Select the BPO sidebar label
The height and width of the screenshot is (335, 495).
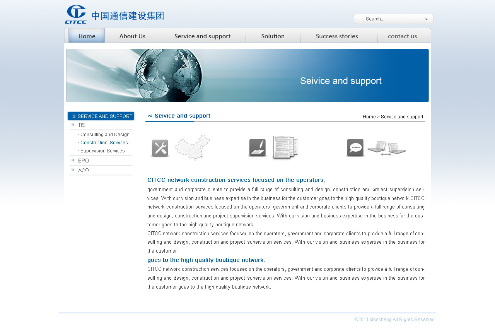coord(84,161)
